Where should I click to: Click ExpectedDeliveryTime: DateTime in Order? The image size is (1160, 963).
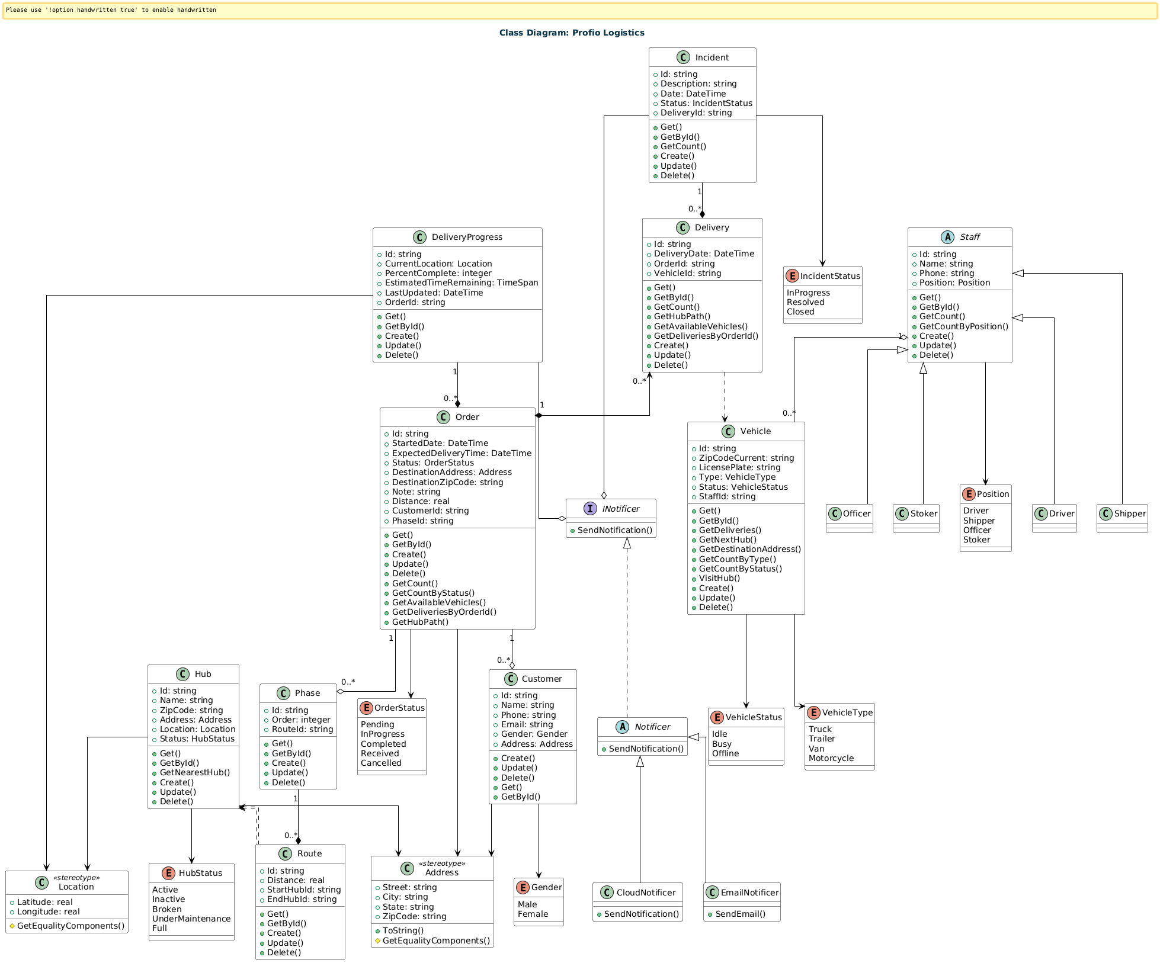[462, 453]
